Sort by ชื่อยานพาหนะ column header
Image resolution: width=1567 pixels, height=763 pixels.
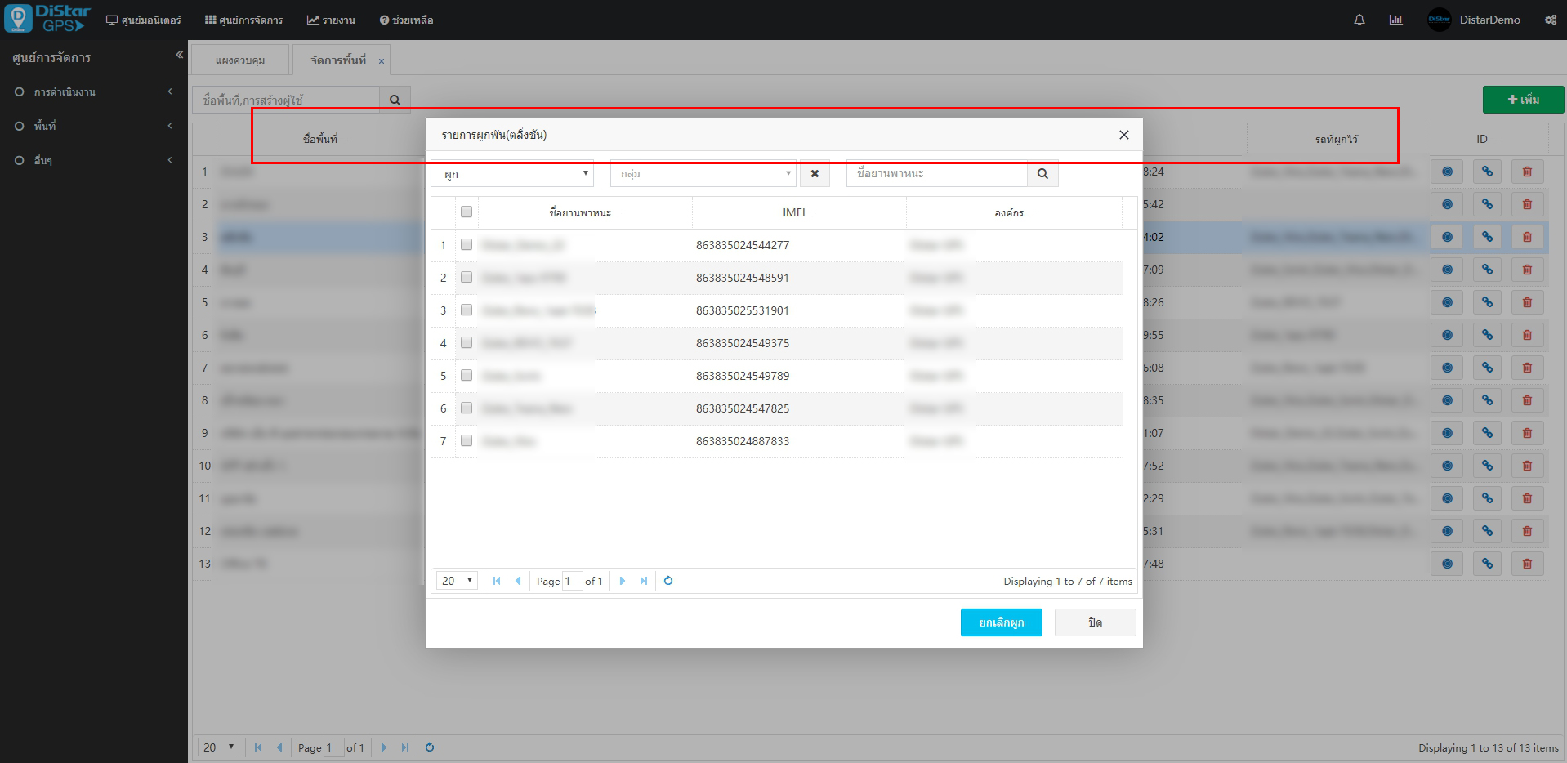tap(584, 212)
